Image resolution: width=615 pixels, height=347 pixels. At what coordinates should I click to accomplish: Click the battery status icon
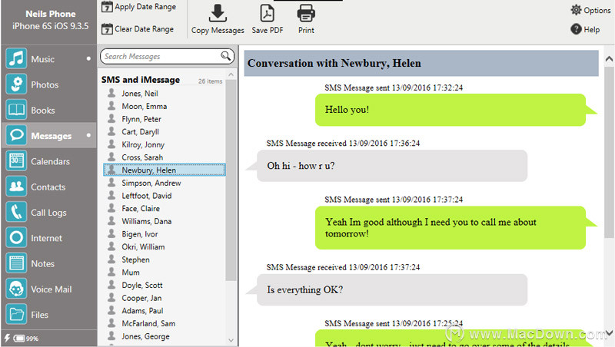tap(18, 339)
